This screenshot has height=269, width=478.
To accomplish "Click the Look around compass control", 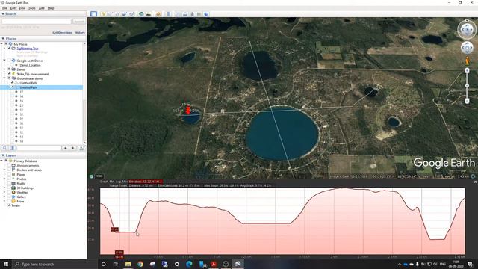I will [x=467, y=30].
